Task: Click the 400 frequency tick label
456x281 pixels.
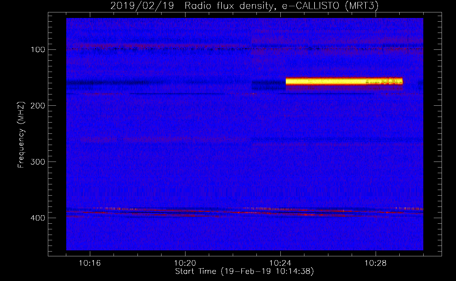Action: [x=38, y=218]
